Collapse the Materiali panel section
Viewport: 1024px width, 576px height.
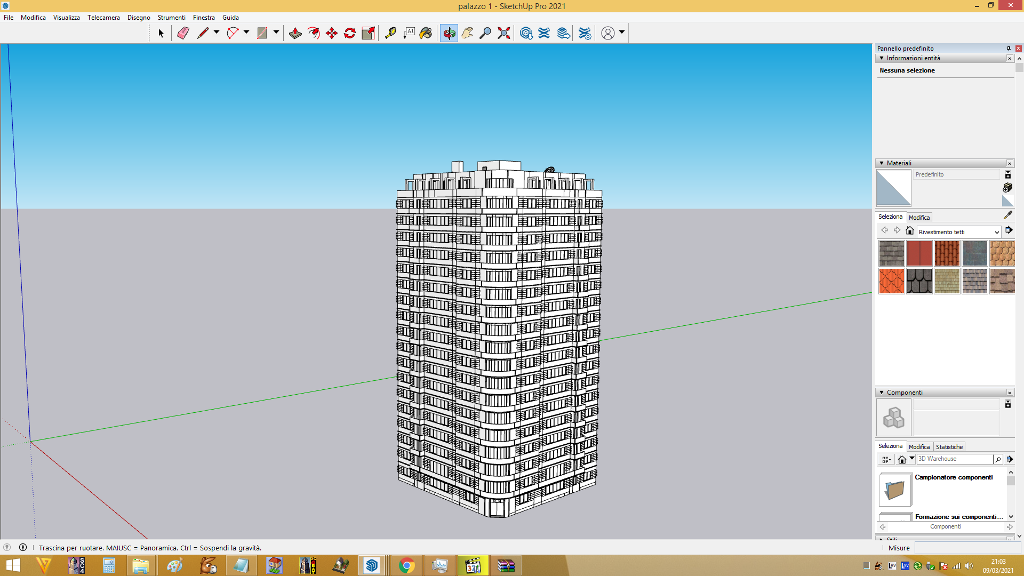point(882,163)
